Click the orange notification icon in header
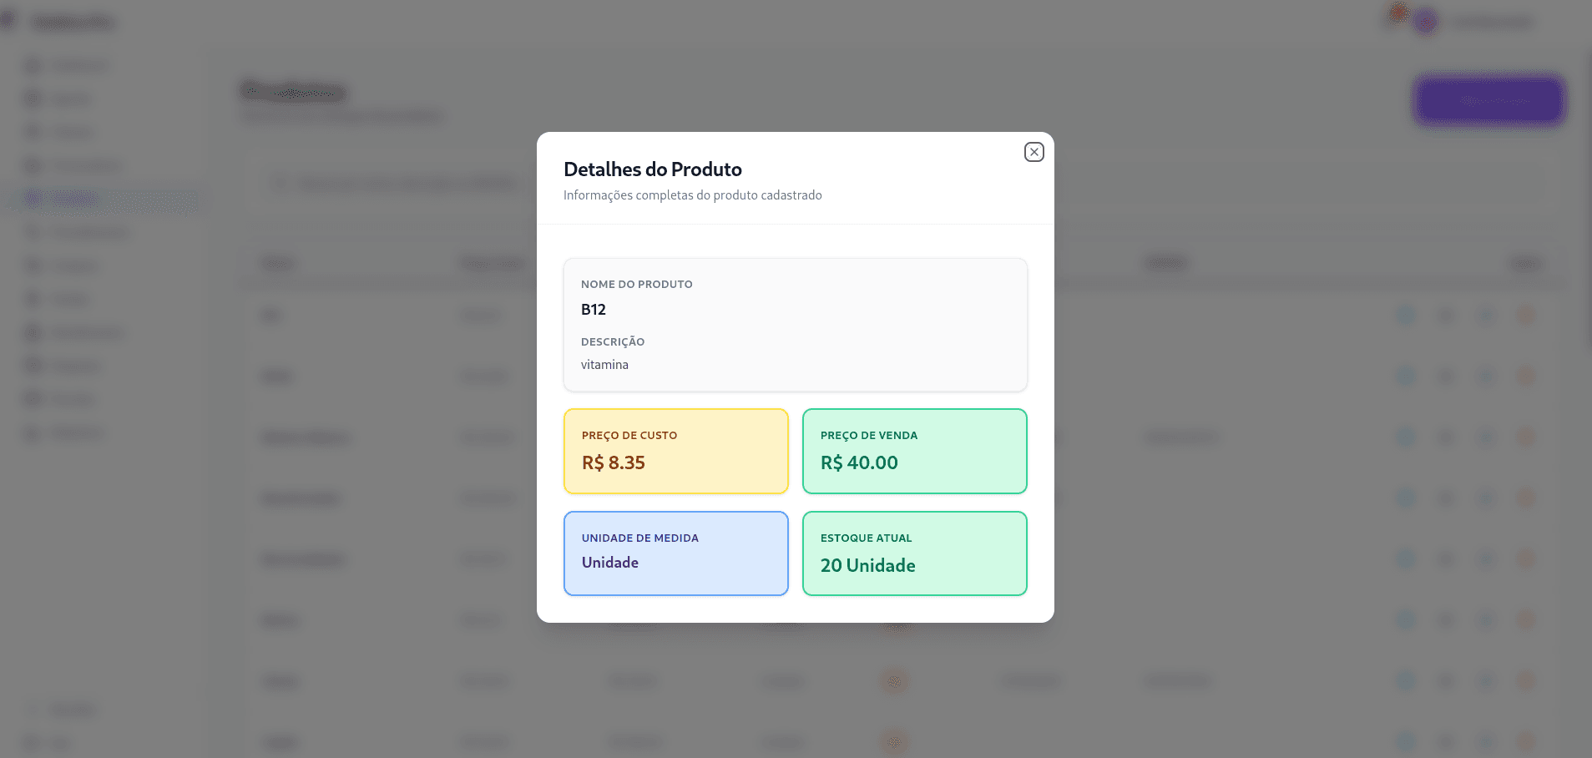Screen dimensions: 1592x758 pyautogui.click(x=1397, y=13)
